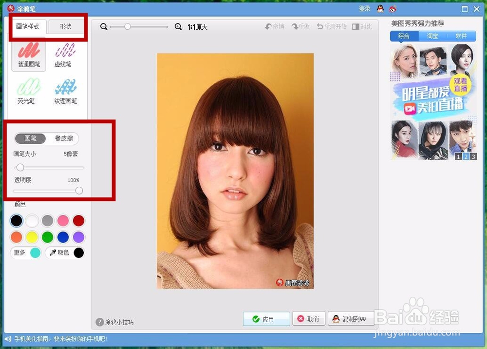Click the 撤销 undo button

coord(275,27)
